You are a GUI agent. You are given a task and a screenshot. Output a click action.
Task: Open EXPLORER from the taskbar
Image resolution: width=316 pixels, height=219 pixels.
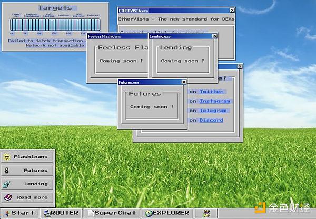point(167,213)
